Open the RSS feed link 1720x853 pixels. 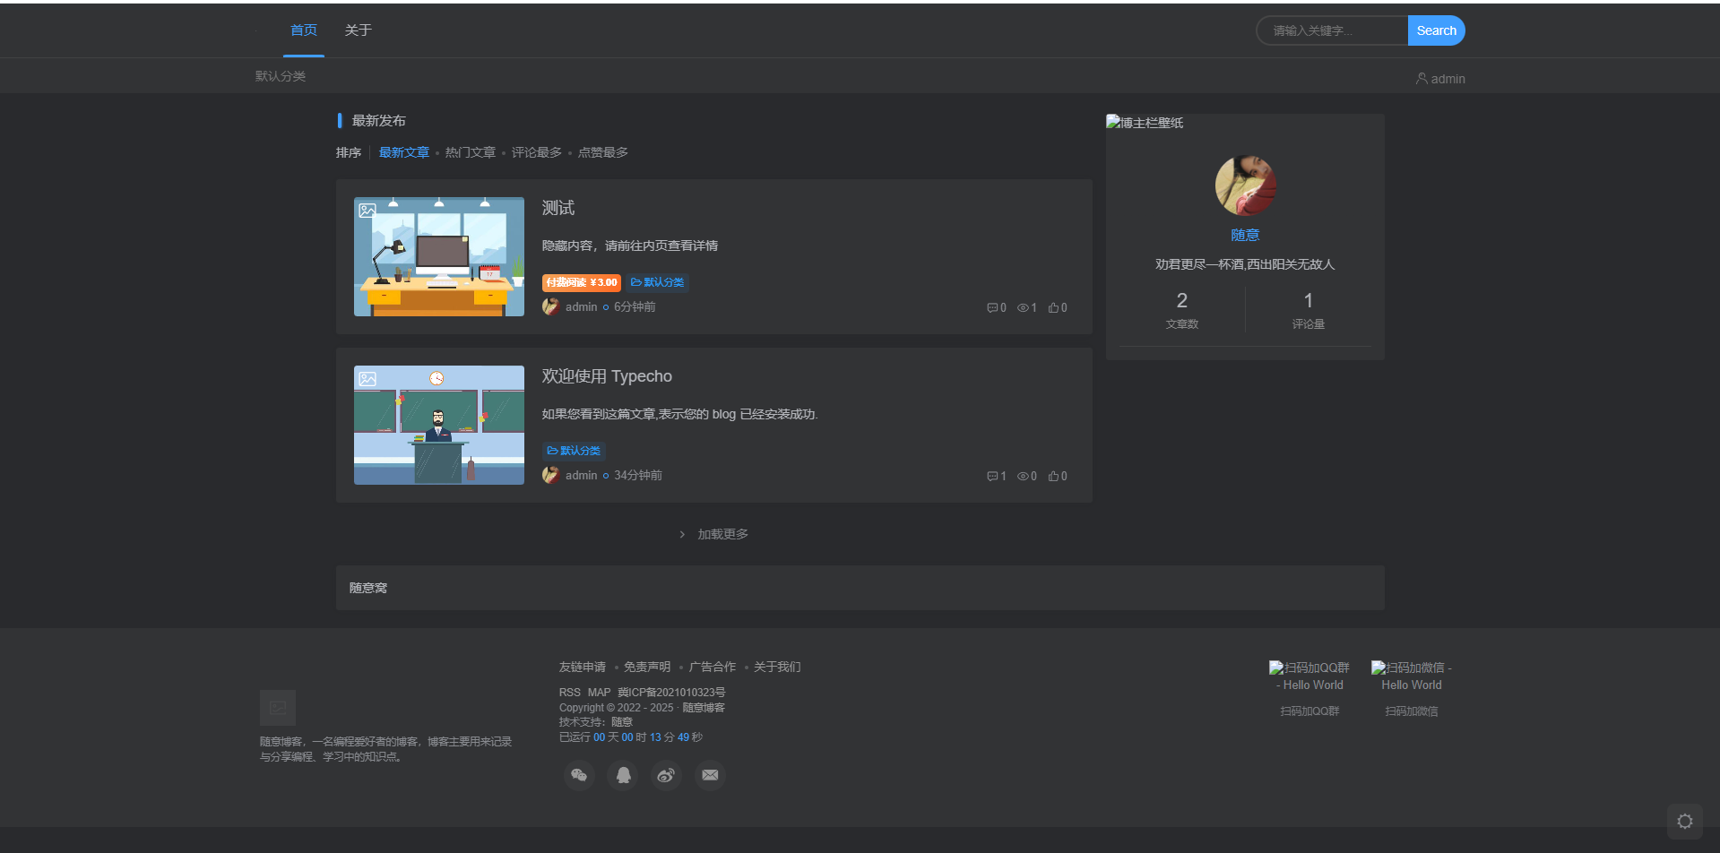[570, 693]
